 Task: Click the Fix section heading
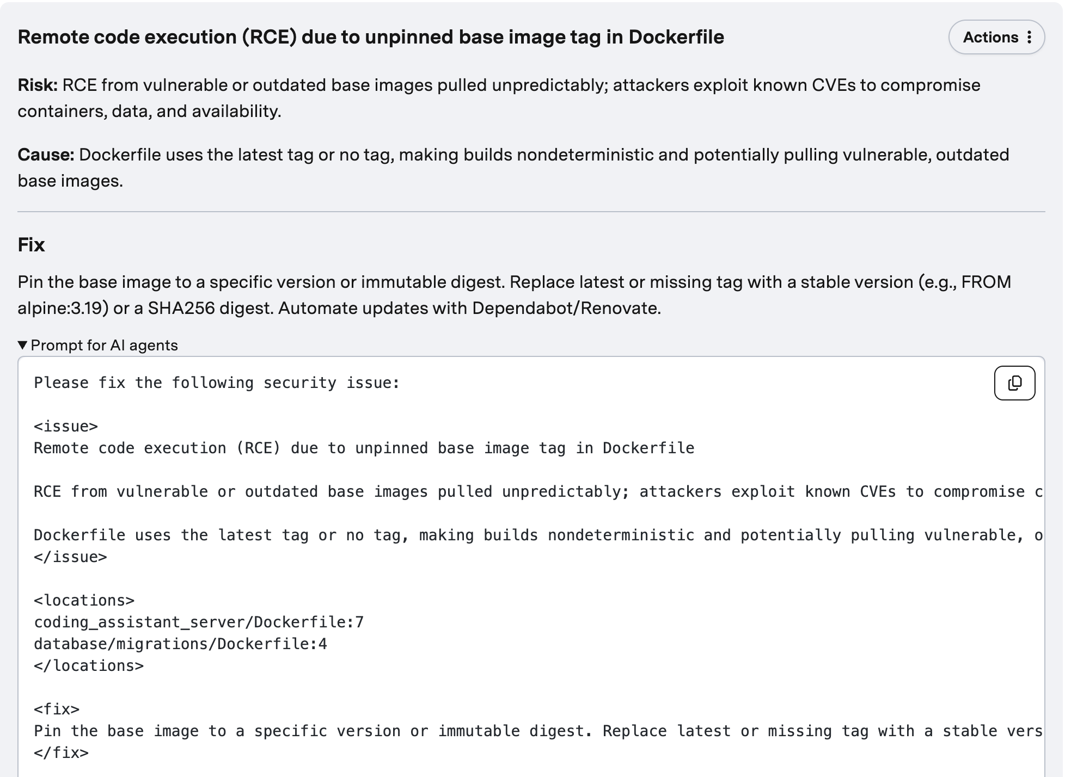[31, 245]
